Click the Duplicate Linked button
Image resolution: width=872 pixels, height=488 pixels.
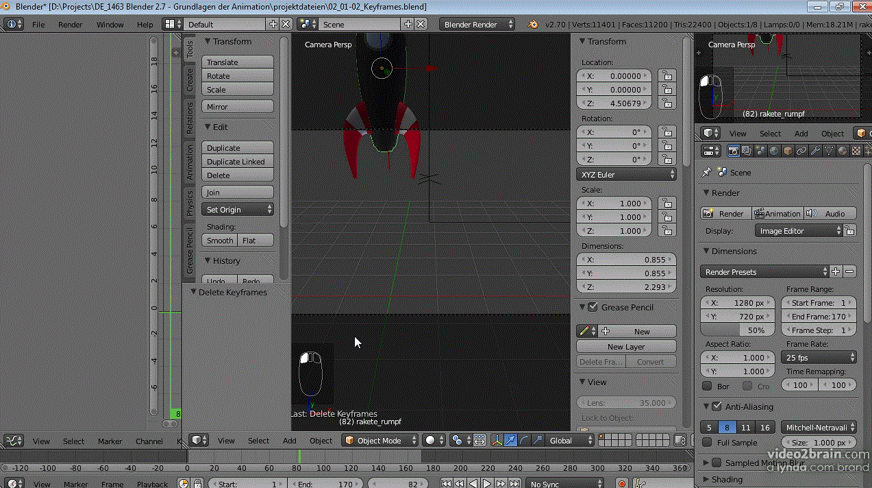click(238, 161)
